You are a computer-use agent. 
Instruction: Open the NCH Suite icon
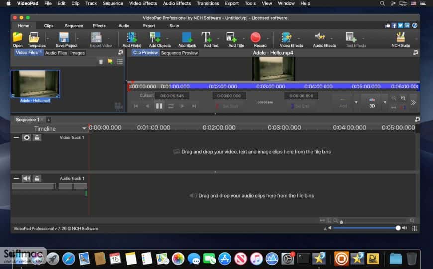pyautogui.click(x=401, y=39)
